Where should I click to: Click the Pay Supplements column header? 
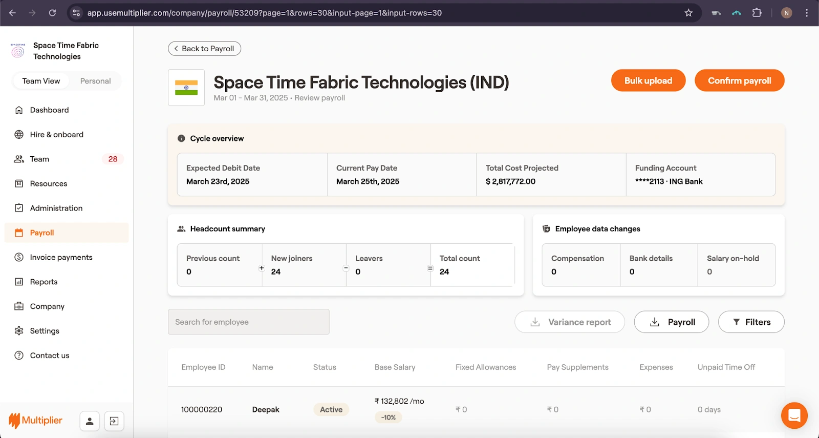tap(577, 367)
